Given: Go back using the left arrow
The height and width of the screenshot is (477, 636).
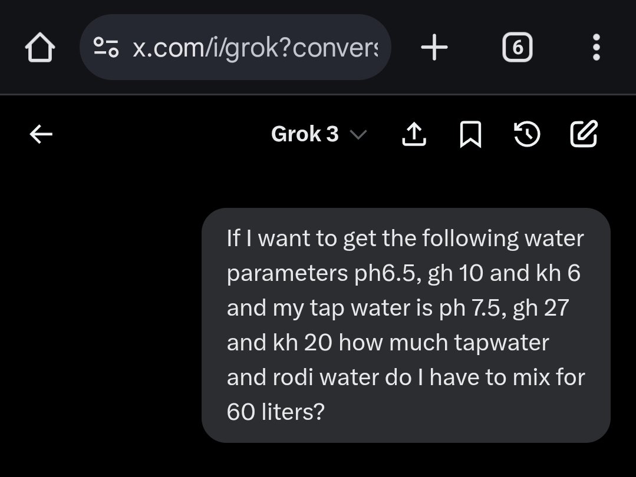Looking at the screenshot, I should tap(41, 134).
